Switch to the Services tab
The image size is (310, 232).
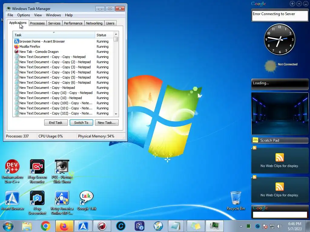pos(54,23)
